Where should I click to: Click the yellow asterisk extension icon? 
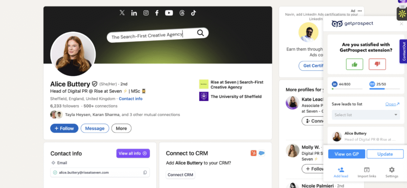[x=402, y=14]
